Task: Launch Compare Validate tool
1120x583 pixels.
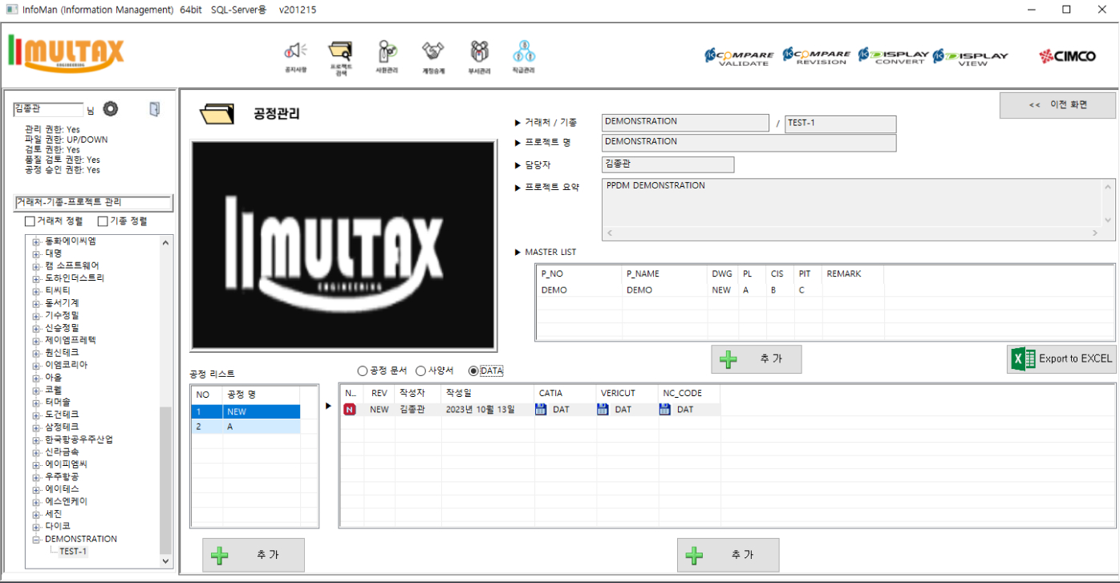Action: (739, 56)
